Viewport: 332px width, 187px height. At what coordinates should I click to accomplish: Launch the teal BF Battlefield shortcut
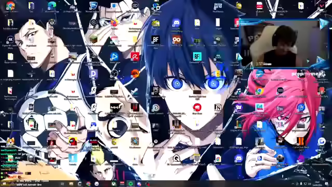[x=197, y=57]
